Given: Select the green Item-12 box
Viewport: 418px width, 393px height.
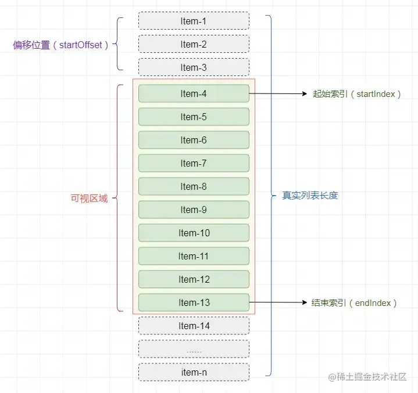Looking at the screenshot, I should pyautogui.click(x=194, y=279).
